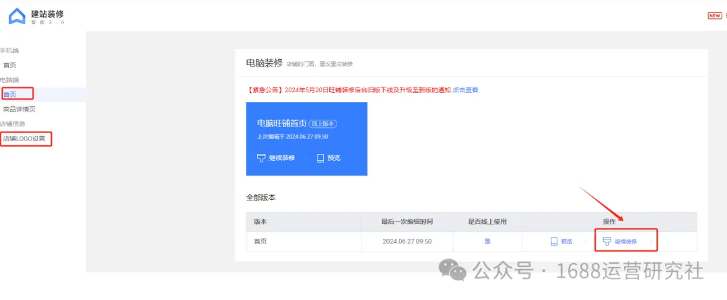Click the 预览 device icon in blue card

pos(320,158)
